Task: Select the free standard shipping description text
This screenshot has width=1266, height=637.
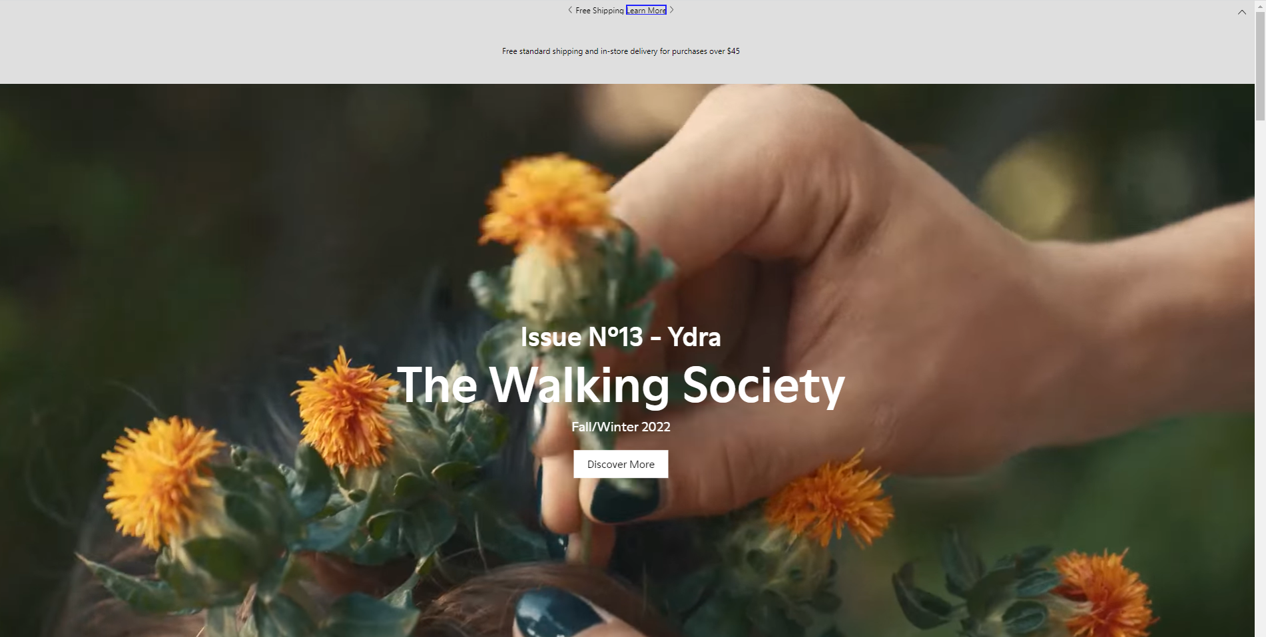Action: 621,51
